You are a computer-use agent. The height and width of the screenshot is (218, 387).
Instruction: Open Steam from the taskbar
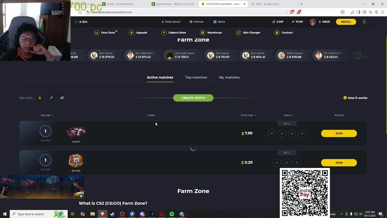(x=112, y=214)
